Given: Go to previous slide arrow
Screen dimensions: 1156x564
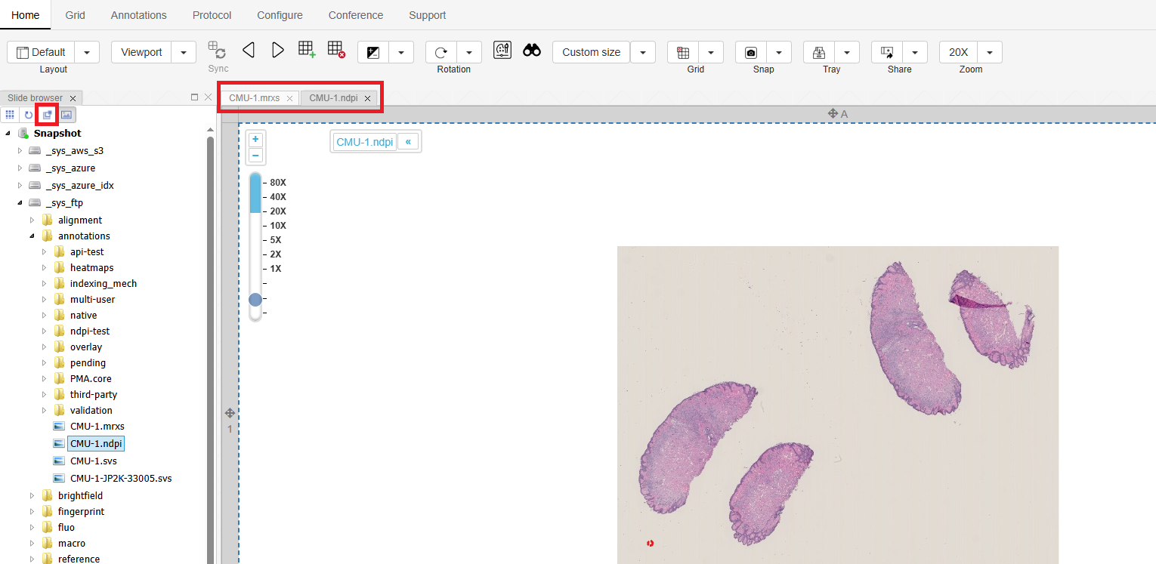Looking at the screenshot, I should tap(249, 51).
